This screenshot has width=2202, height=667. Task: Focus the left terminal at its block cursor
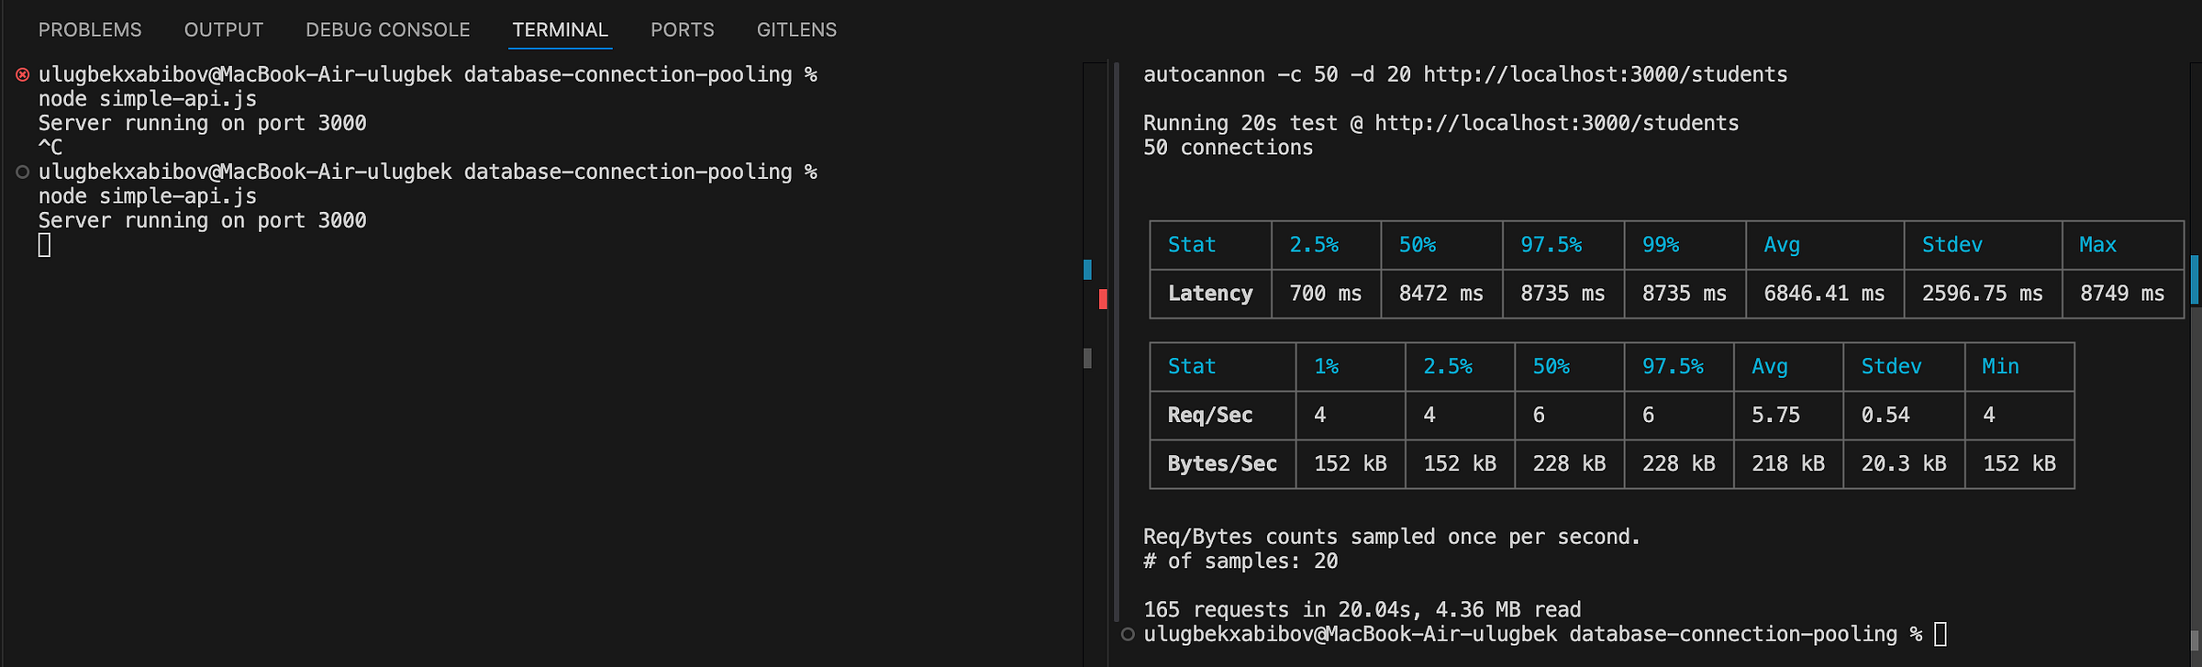[x=44, y=245]
